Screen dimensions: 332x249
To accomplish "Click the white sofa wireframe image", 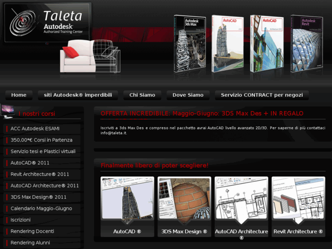I will (90, 56).
